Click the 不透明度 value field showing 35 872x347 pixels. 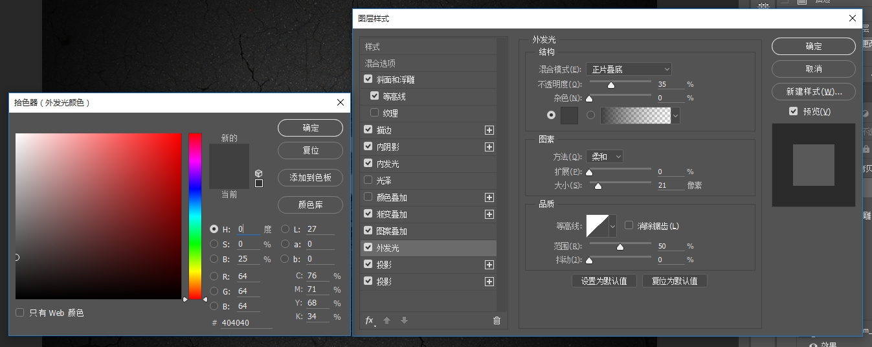(x=670, y=84)
